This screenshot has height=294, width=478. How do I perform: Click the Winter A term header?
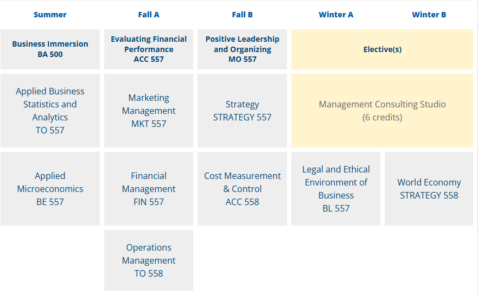tap(336, 15)
